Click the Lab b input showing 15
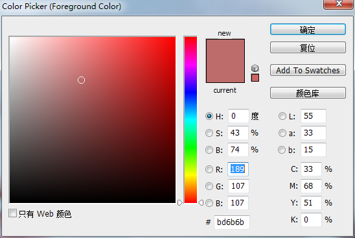 [314, 150]
